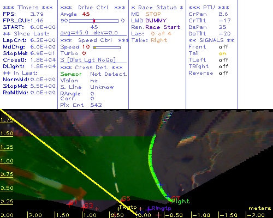Click the red G5 marker label

pyautogui.click(x=126, y=198)
